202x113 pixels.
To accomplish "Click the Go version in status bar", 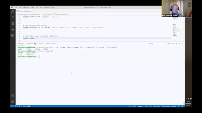I will pyautogui.click(x=27, y=106).
